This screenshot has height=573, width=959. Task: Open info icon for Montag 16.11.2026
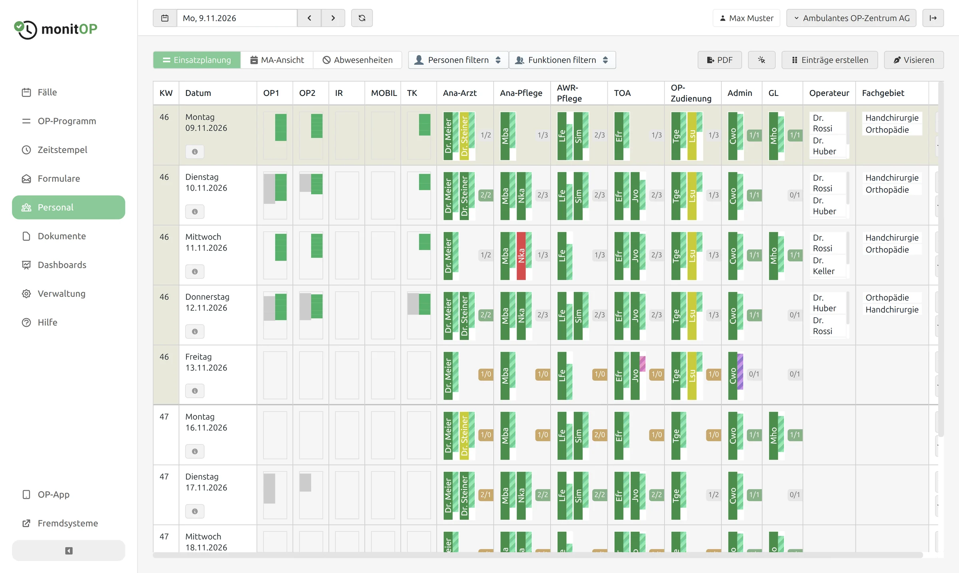[195, 452]
